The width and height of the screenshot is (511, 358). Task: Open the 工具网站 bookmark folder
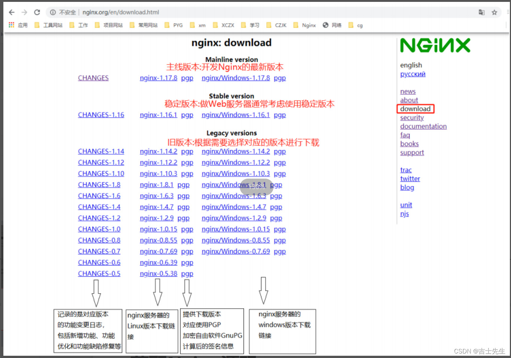tap(48, 25)
